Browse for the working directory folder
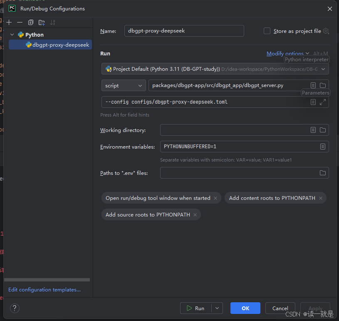The height and width of the screenshot is (321, 339). pyautogui.click(x=322, y=130)
